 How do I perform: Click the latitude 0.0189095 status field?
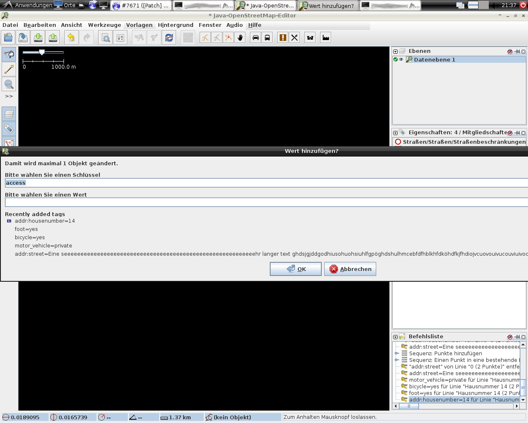[25, 417]
